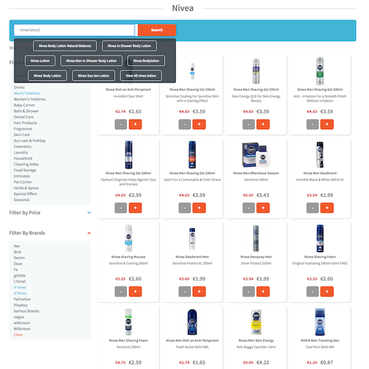
Task: Open NIVEA Men Traveling Deo product title
Action: 320,340
